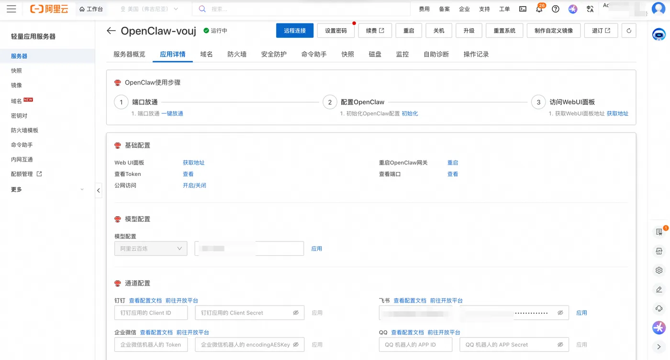Open the notification bell with 26 alerts

[539, 9]
